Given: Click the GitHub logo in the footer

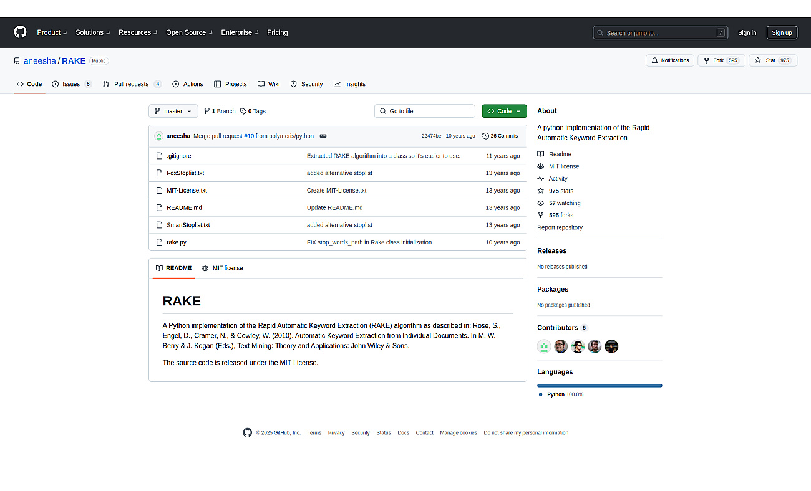Looking at the screenshot, I should click(x=248, y=432).
